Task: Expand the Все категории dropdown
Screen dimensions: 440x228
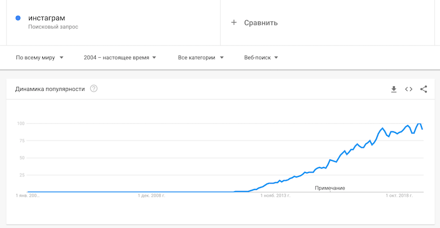Action: tap(200, 58)
